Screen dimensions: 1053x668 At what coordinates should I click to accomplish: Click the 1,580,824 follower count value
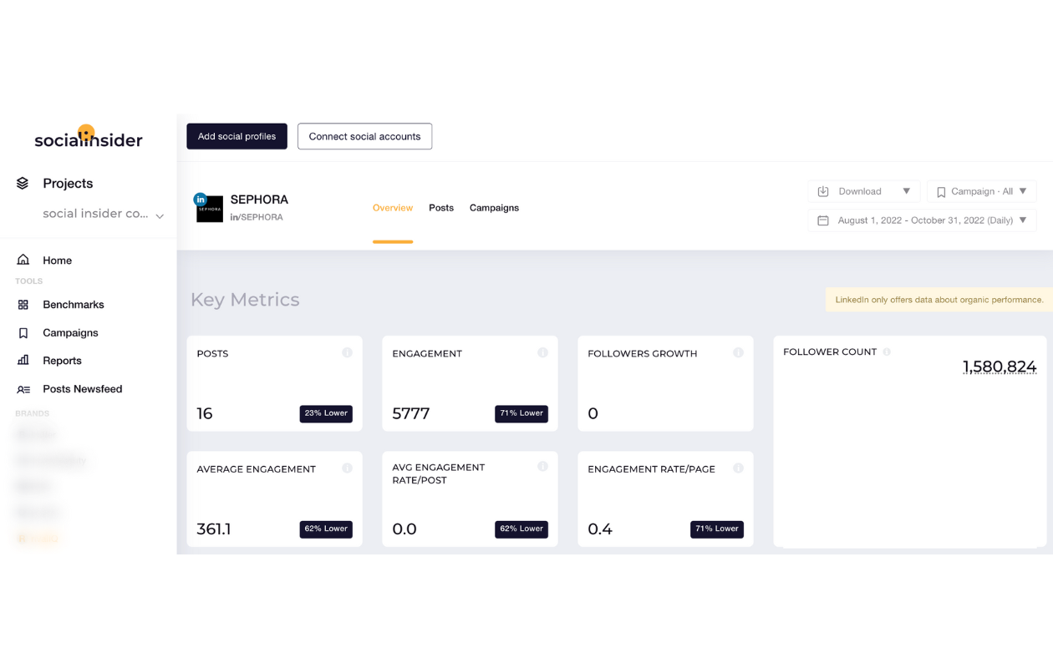point(1000,367)
